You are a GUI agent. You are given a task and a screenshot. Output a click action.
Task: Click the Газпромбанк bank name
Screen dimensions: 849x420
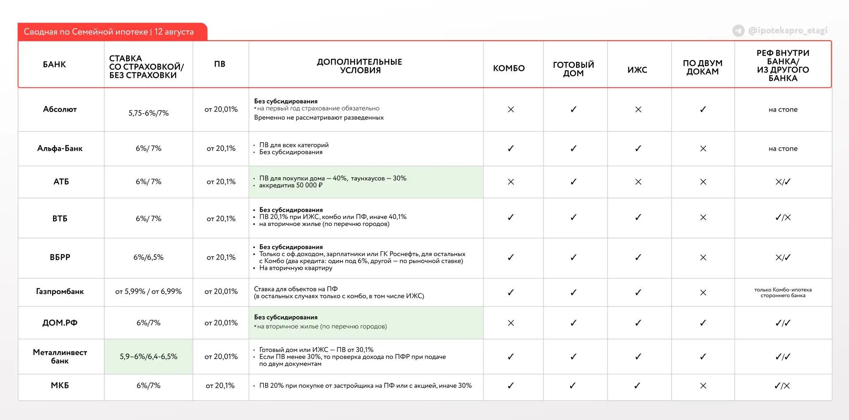click(60, 291)
